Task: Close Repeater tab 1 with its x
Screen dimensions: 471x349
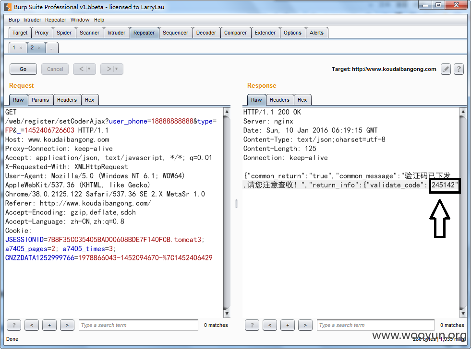Action: [x=21, y=47]
